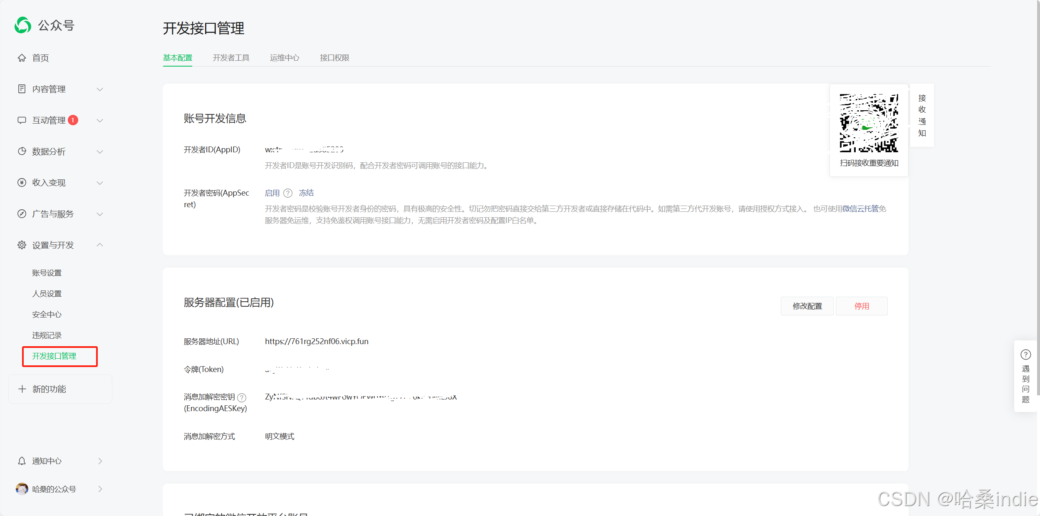Click the red 停用 button
Image resolution: width=1040 pixels, height=516 pixels.
coord(862,306)
